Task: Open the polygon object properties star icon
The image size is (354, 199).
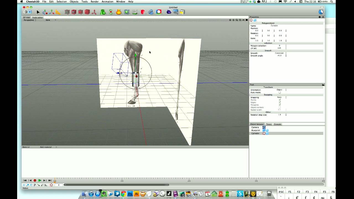Action: (x=251, y=20)
